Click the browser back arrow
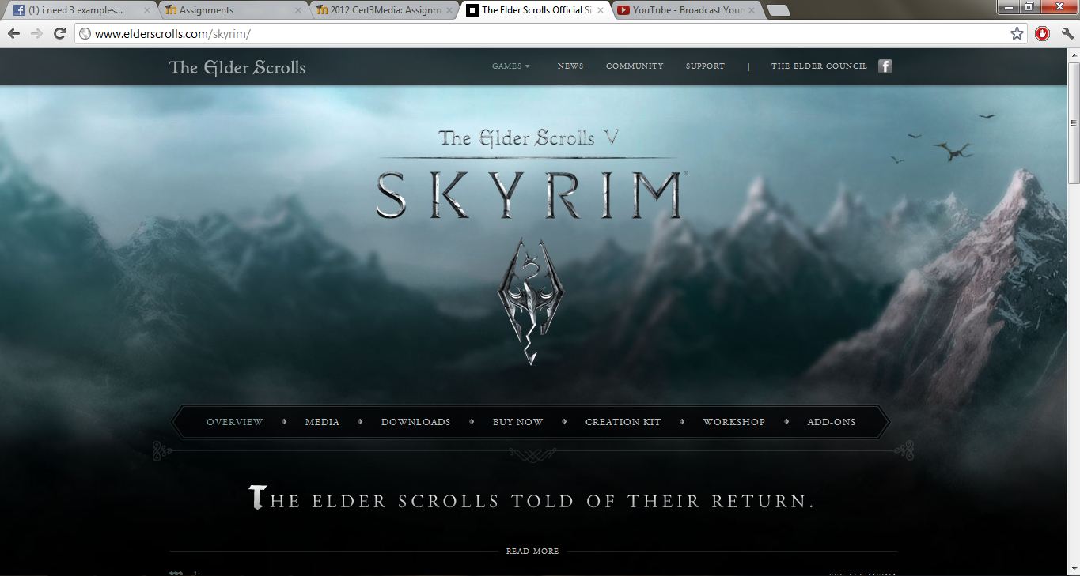1080x576 pixels. 13,34
